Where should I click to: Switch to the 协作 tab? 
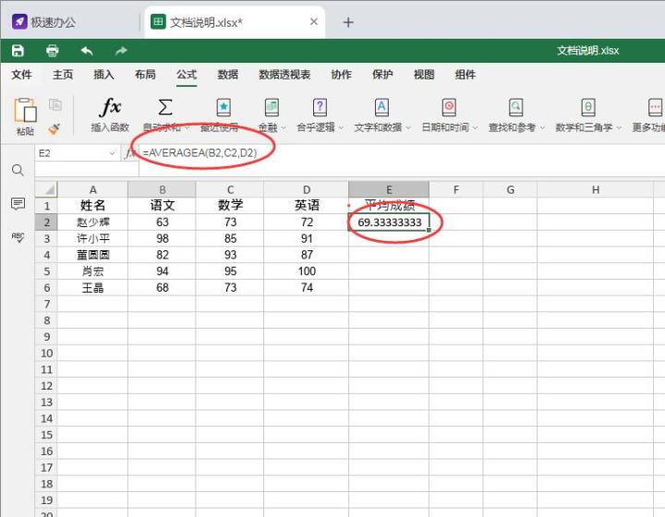tap(342, 75)
